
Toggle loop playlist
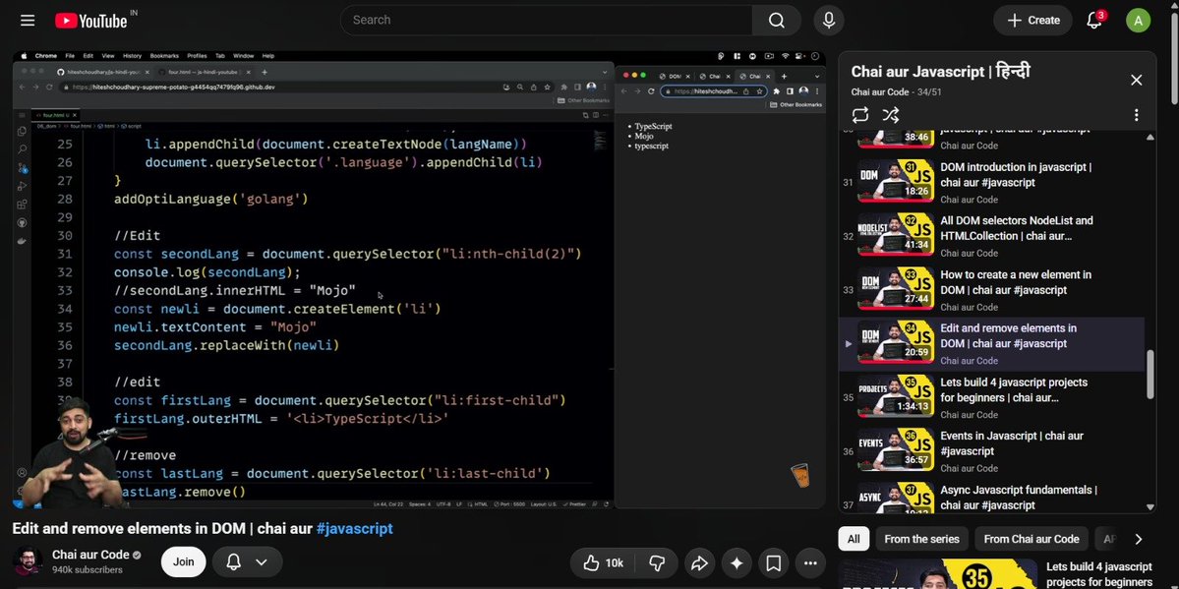[x=860, y=115]
